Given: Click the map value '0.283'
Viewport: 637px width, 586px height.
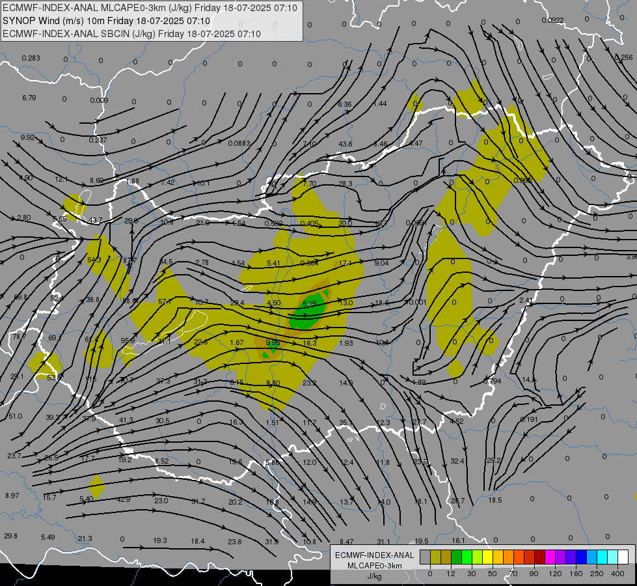Looking at the screenshot, I should tap(31, 58).
